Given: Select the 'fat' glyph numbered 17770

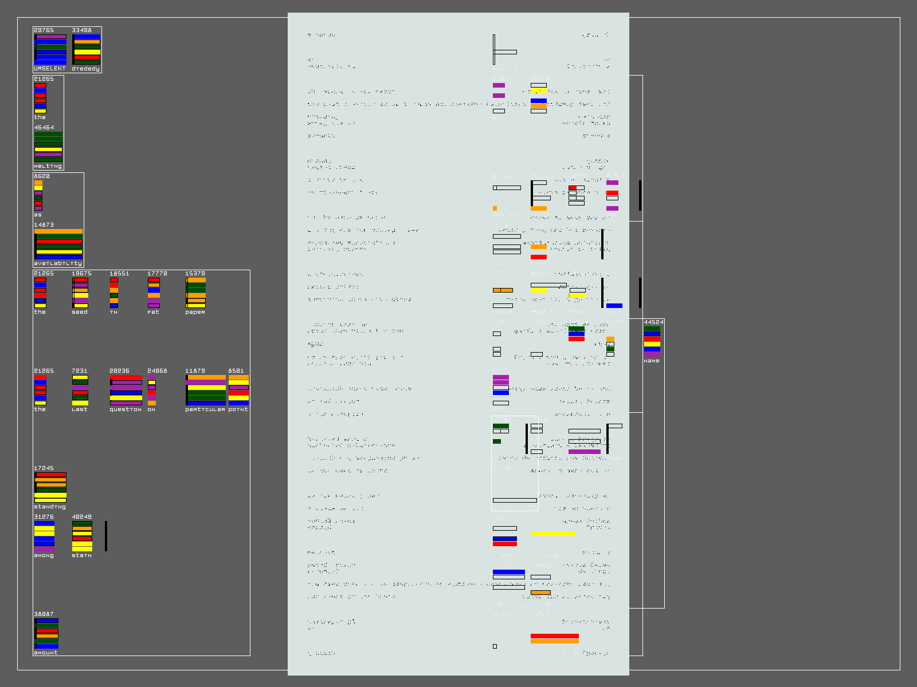Looking at the screenshot, I should coord(154,293).
